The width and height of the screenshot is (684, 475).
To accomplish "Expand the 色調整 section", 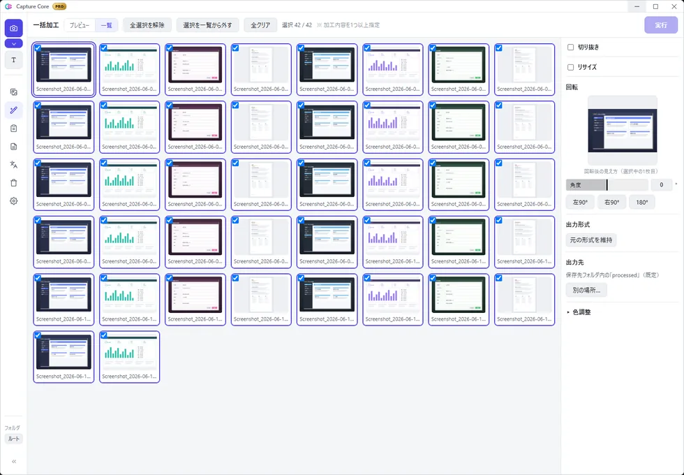I will [579, 312].
